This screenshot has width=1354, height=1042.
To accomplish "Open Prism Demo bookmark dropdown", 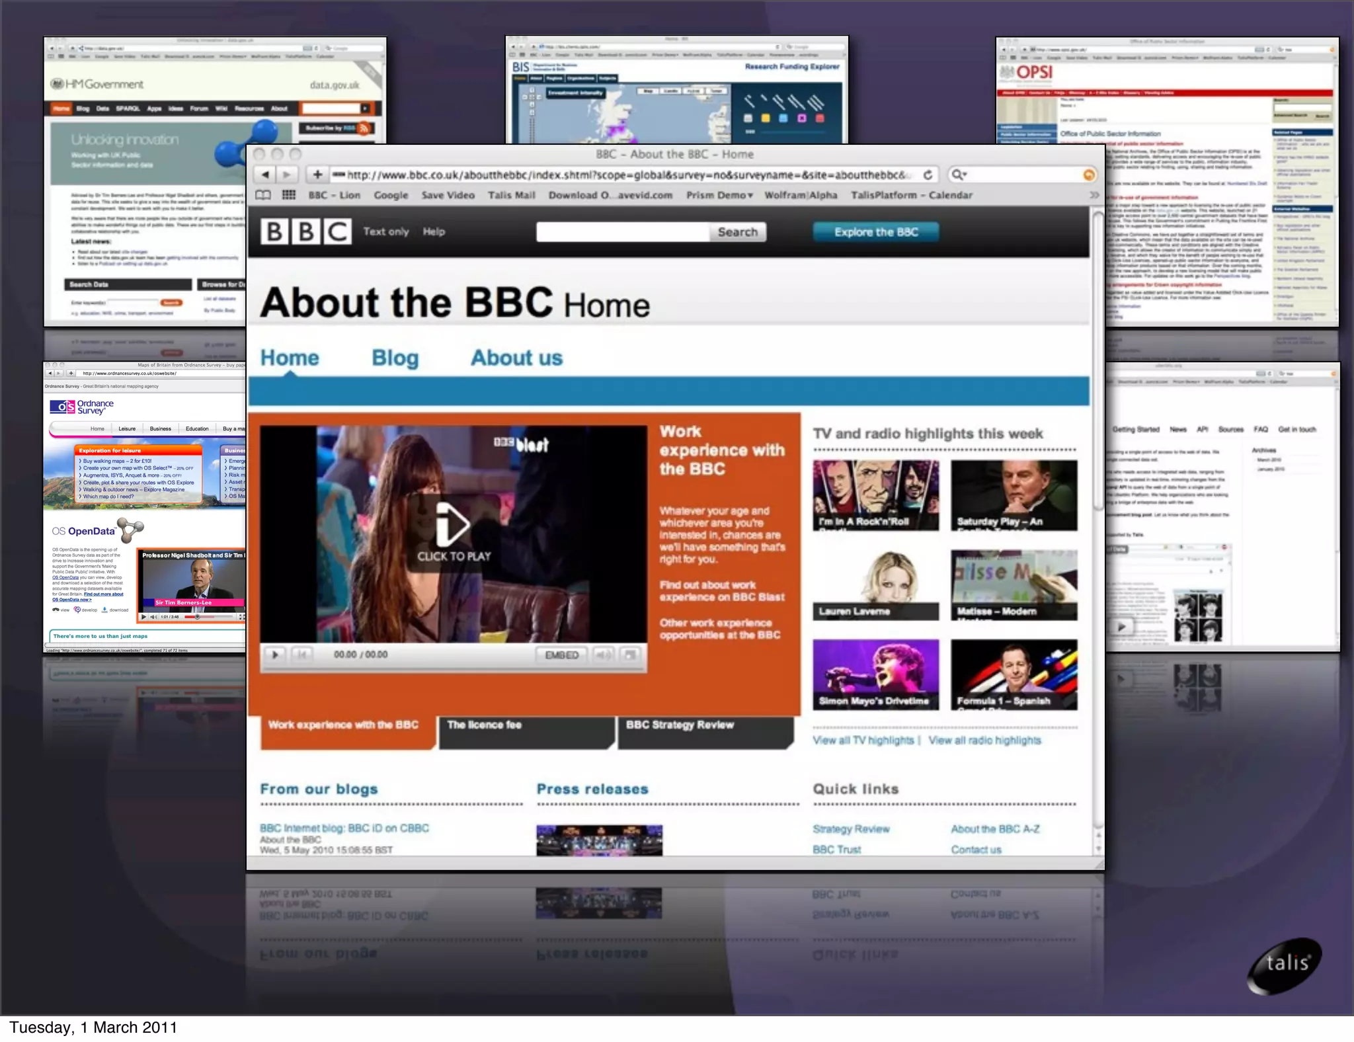I will click(x=719, y=195).
